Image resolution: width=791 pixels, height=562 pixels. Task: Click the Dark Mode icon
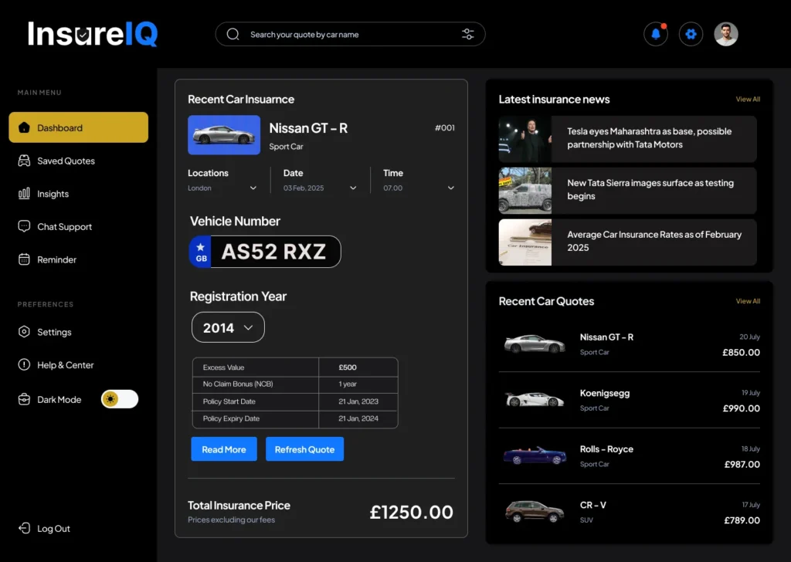coord(24,399)
